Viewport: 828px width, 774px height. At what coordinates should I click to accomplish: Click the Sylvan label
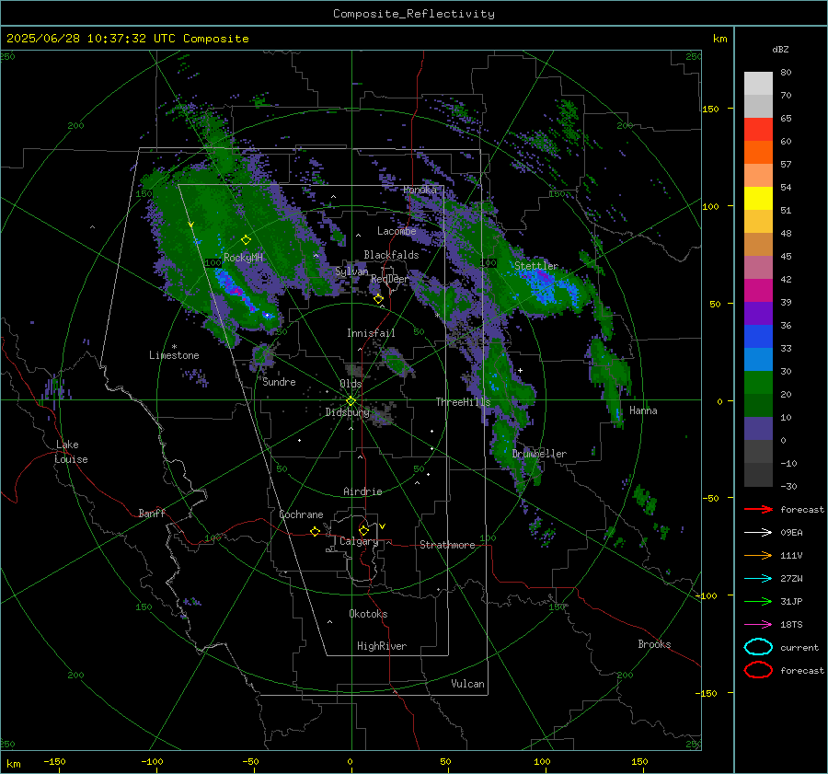pyautogui.click(x=351, y=271)
